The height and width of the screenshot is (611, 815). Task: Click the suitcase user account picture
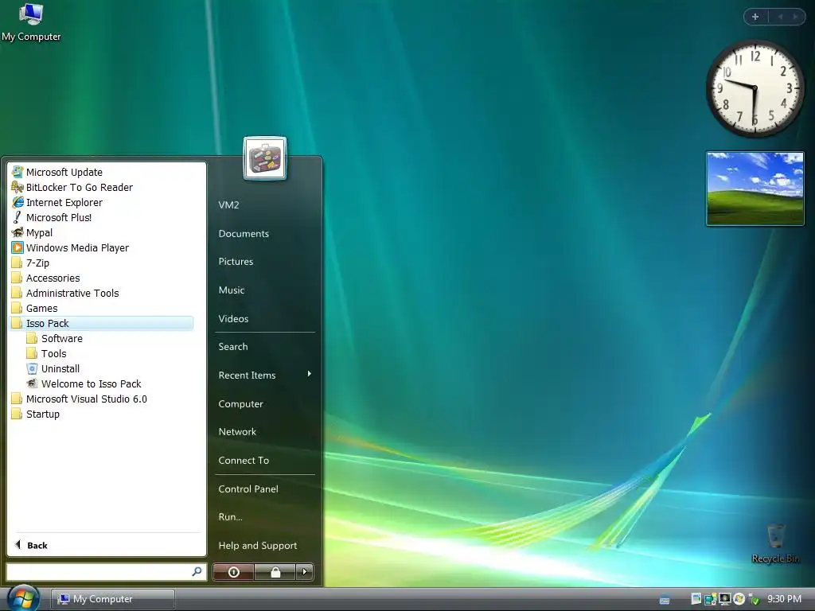point(264,158)
